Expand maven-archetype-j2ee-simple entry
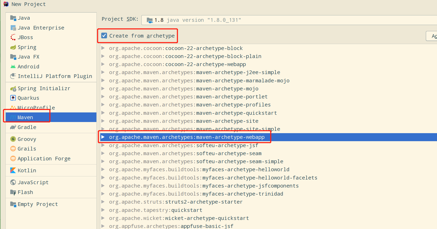Image resolution: width=437 pixels, height=229 pixels. (x=103, y=72)
